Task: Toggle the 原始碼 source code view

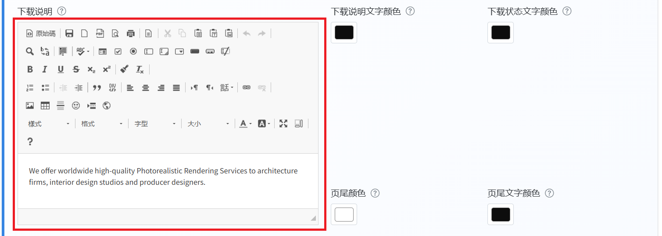Action: (x=41, y=33)
